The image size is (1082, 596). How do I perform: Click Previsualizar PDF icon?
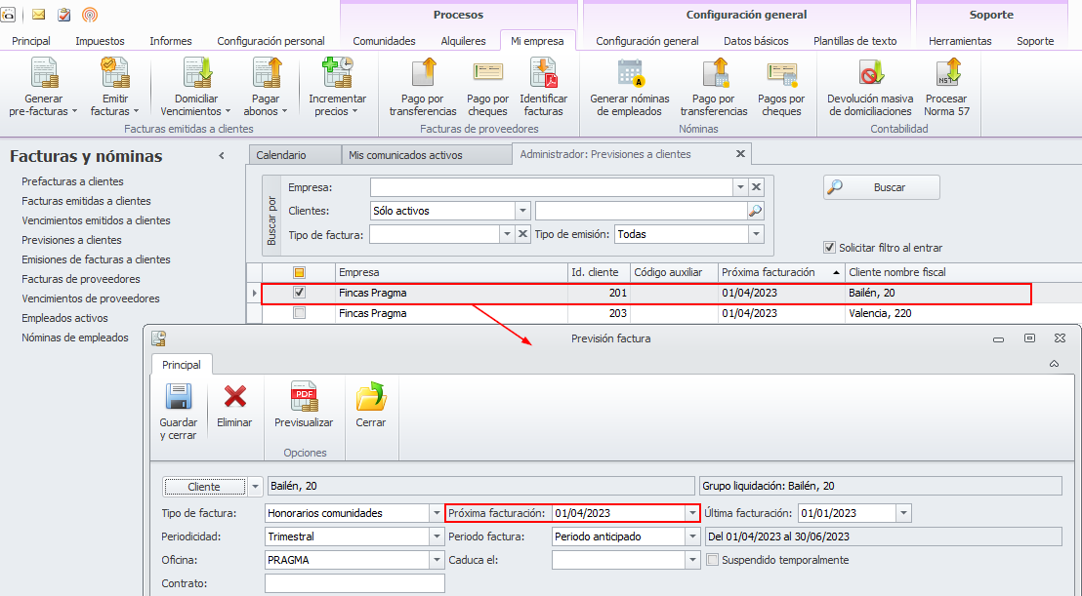tap(304, 398)
